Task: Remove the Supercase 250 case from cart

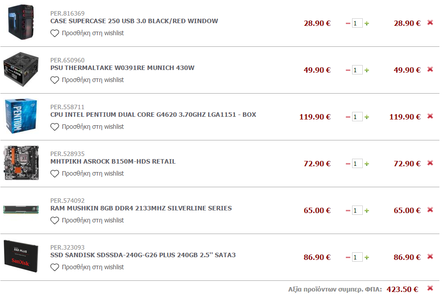Action: (x=430, y=23)
